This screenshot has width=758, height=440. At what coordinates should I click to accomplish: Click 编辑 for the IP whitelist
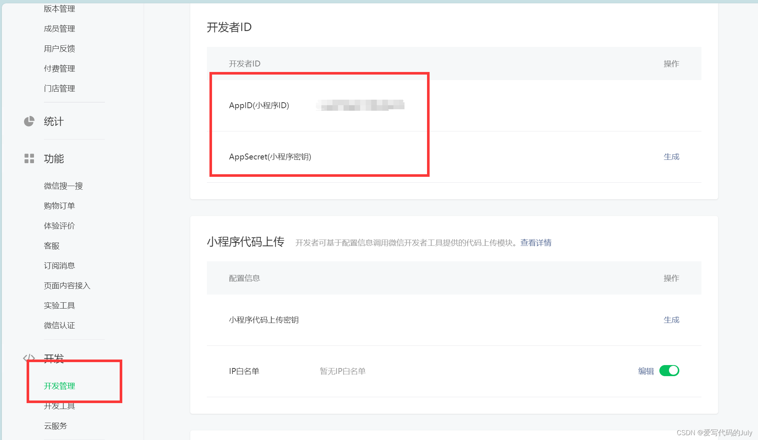[646, 371]
